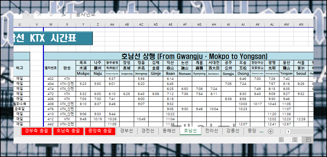Select train number cell 406
This screenshot has width=327, height=157.
tap(51, 99)
